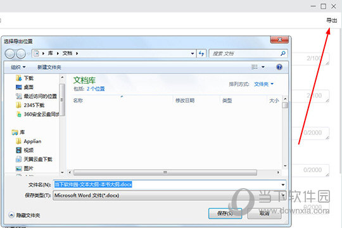Click the sidebar vertical scrollbar thumb
The image size is (342, 228).
pyautogui.click(x=62, y=99)
